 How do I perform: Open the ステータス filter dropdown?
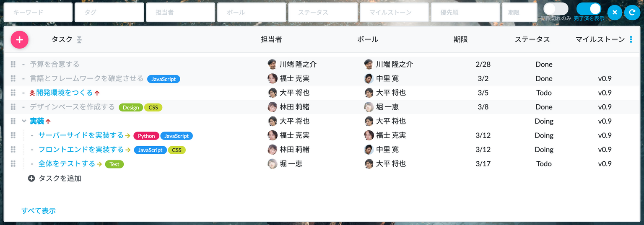[x=323, y=13]
